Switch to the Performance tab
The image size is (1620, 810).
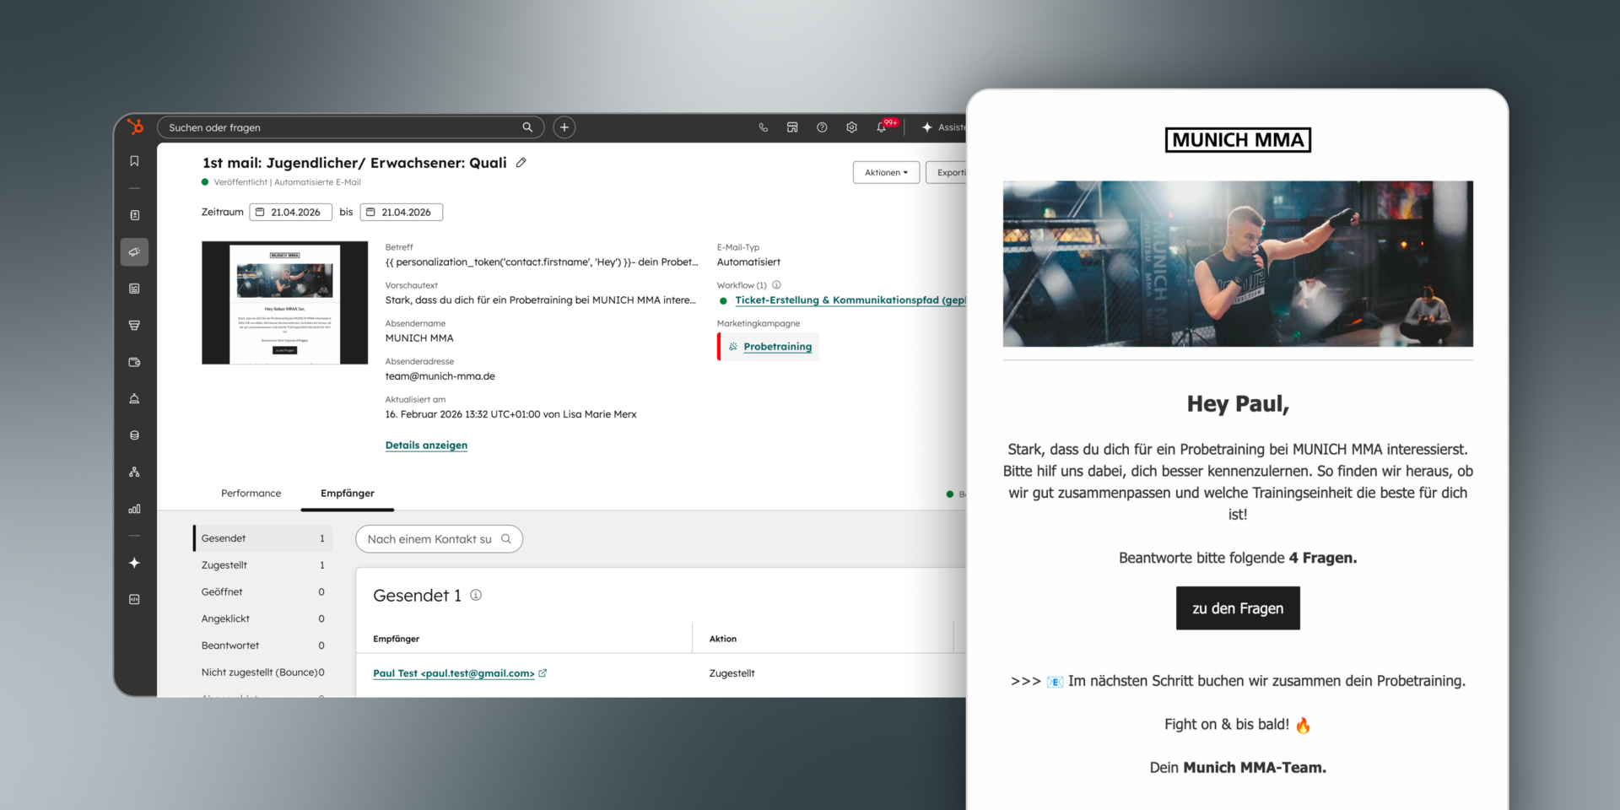point(251,494)
